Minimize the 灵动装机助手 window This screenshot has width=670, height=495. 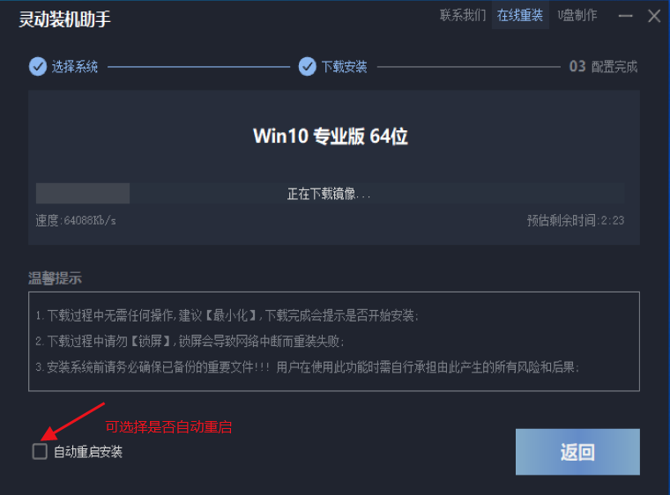coord(626,16)
